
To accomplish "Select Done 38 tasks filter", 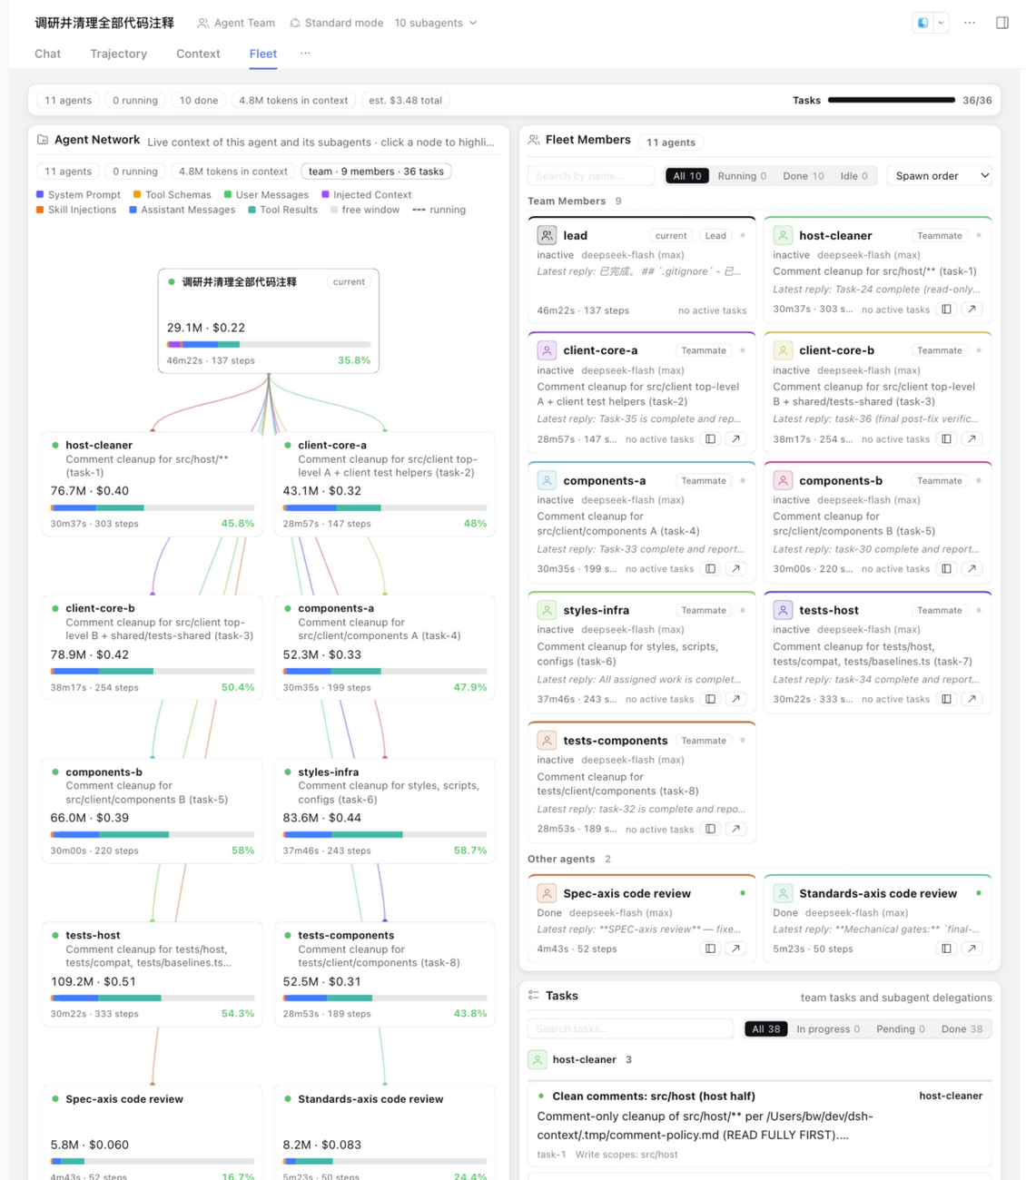I will pos(962,1029).
